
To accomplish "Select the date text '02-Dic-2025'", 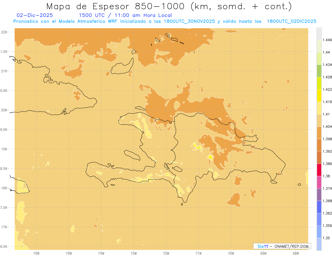I will click(35, 15).
